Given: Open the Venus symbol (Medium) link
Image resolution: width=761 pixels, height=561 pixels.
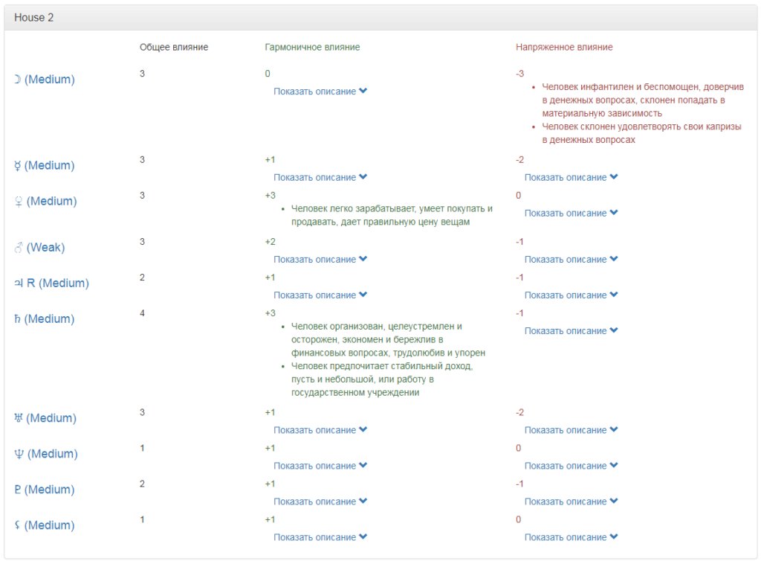Looking at the screenshot, I should 45,201.
